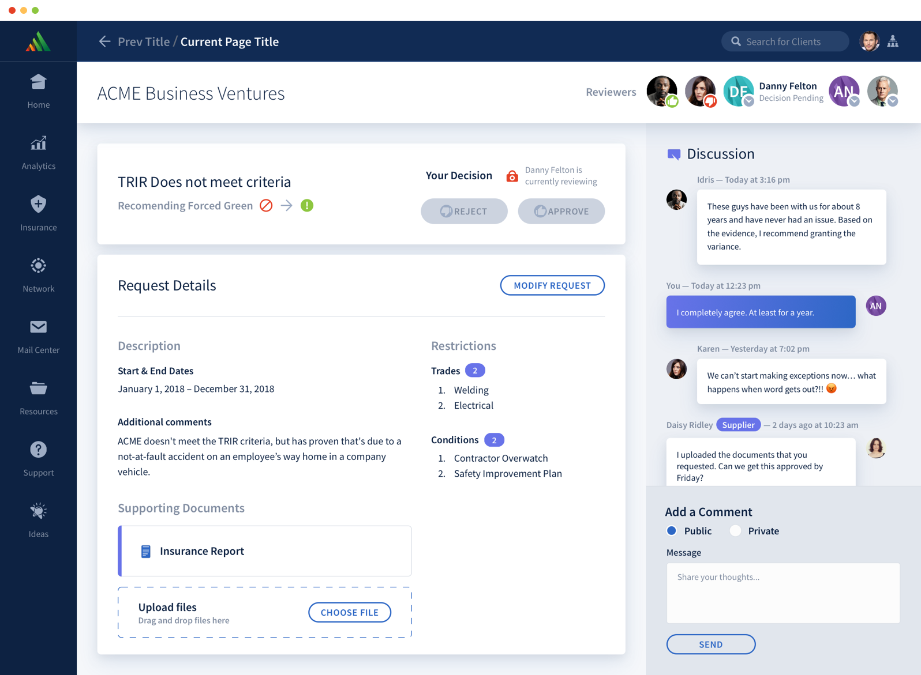Click the Contractor Overwatch condition

[501, 458]
